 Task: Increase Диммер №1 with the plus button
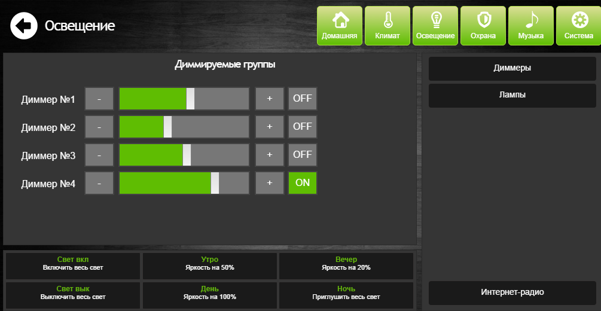click(x=270, y=99)
